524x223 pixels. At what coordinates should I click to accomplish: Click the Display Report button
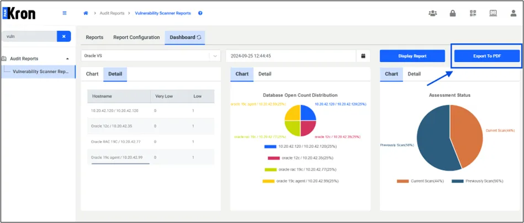(x=412, y=56)
